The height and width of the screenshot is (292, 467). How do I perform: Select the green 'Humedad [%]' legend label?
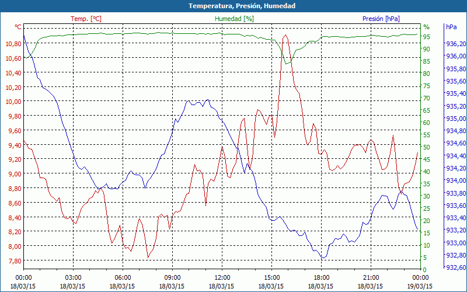pos(235,19)
